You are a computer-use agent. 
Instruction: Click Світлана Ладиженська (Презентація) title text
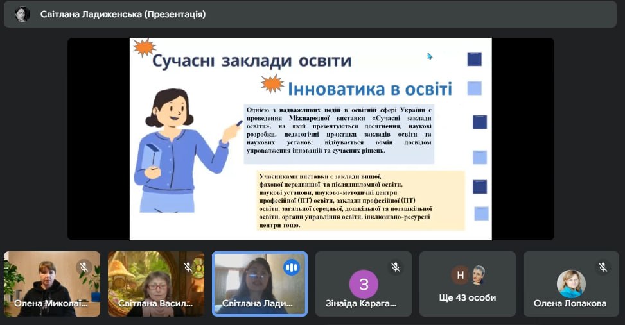[x=123, y=14]
